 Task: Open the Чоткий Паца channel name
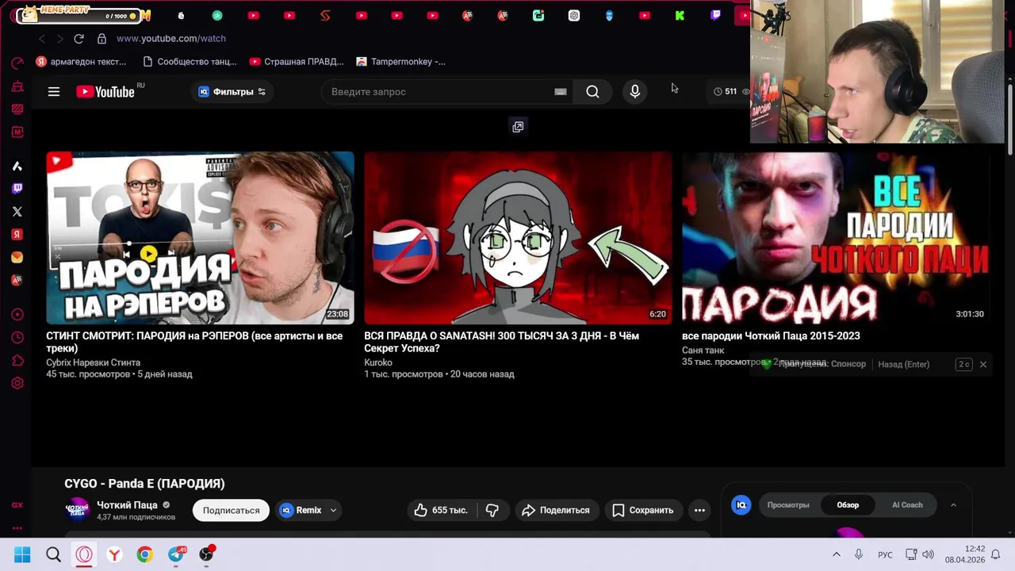(x=127, y=505)
